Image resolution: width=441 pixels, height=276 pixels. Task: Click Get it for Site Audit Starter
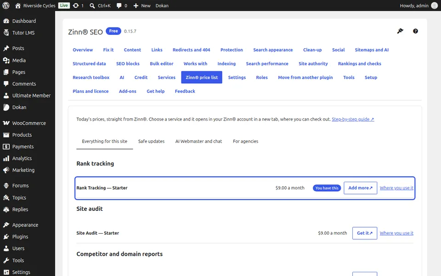[364, 233]
